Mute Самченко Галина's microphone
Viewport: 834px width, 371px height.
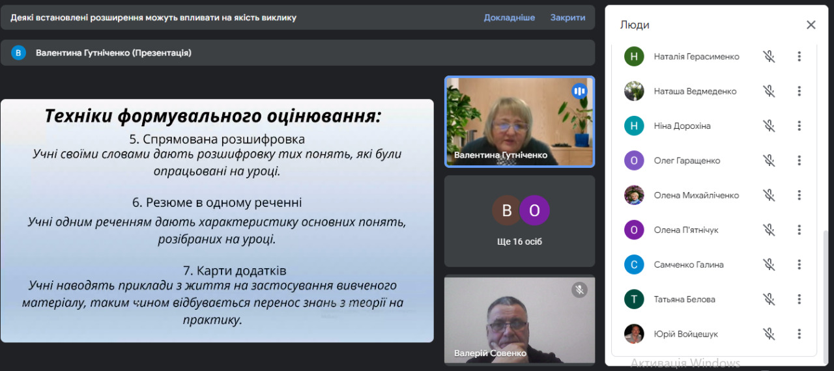click(769, 264)
